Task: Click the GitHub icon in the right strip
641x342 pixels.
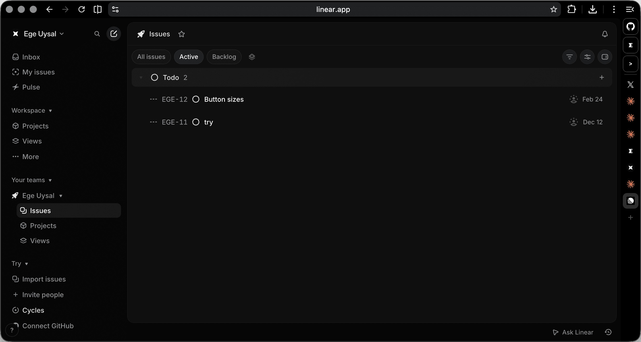Action: click(x=631, y=26)
